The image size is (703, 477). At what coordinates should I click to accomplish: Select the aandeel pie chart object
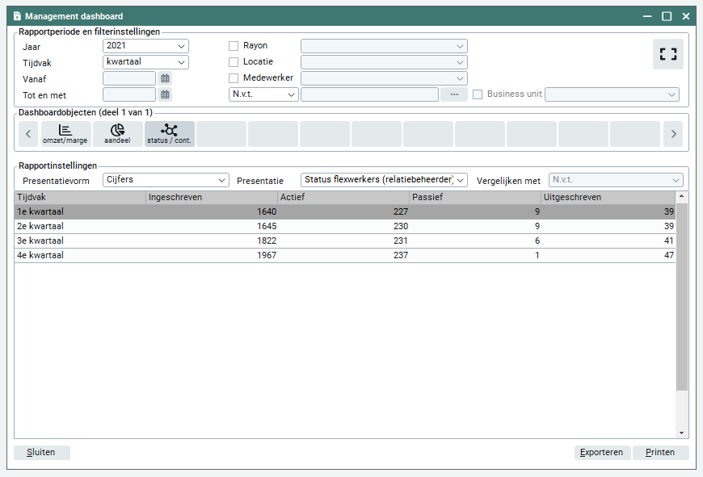[x=117, y=134]
